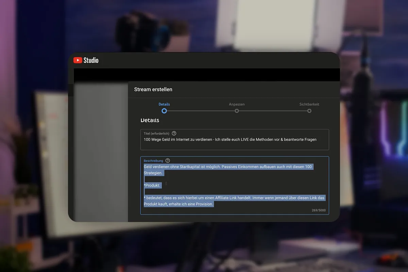Open YouTube Studio home via logo
The image size is (408, 272).
tap(86, 60)
